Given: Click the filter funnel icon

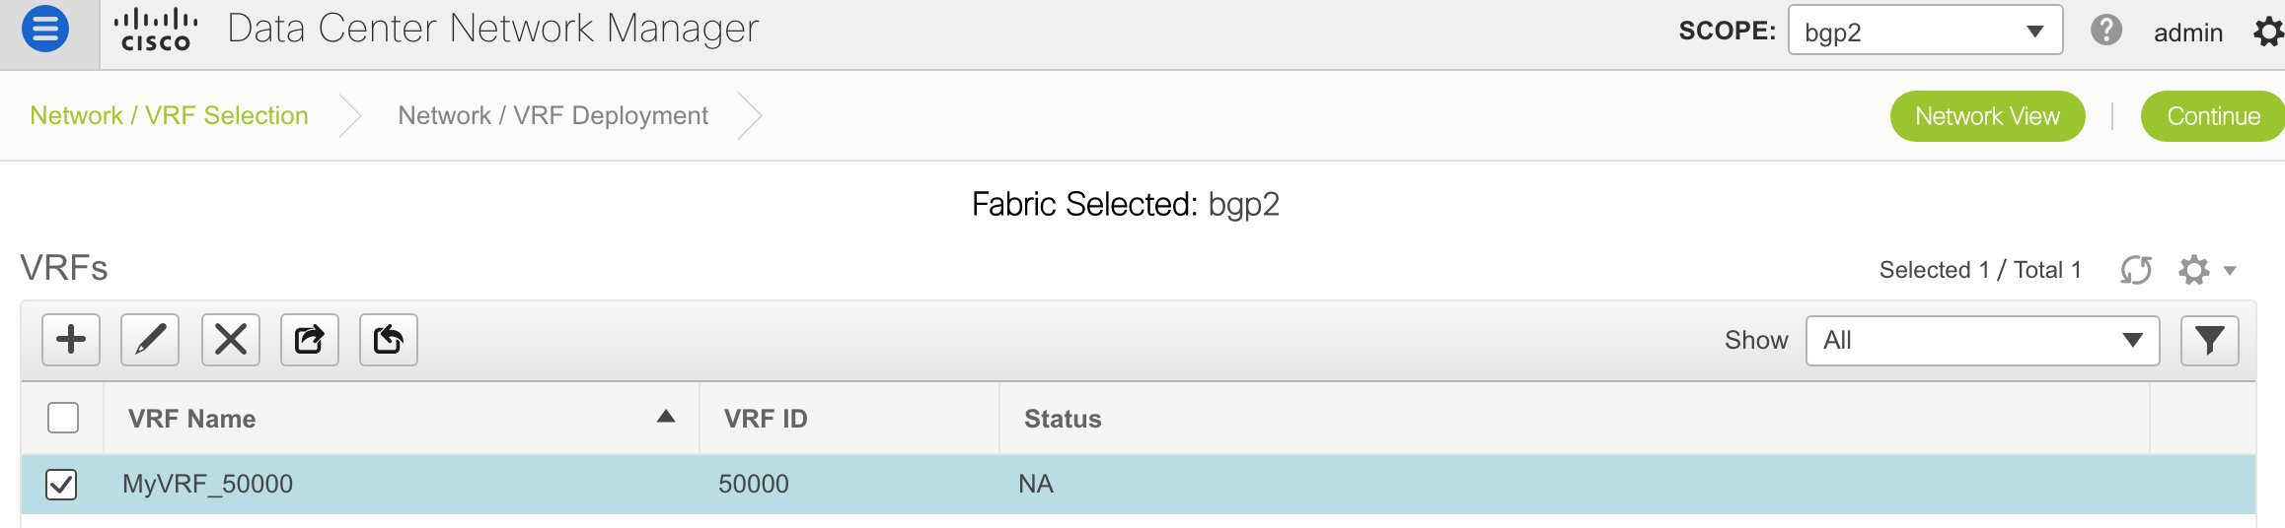Looking at the screenshot, I should [x=2210, y=341].
